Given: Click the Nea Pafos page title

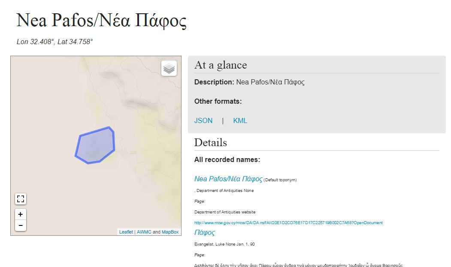Looking at the screenshot, I should tap(101, 21).
